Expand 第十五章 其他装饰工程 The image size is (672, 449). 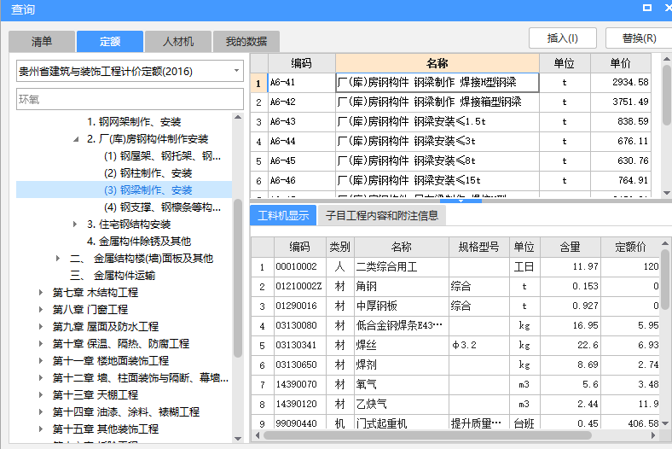point(41,429)
